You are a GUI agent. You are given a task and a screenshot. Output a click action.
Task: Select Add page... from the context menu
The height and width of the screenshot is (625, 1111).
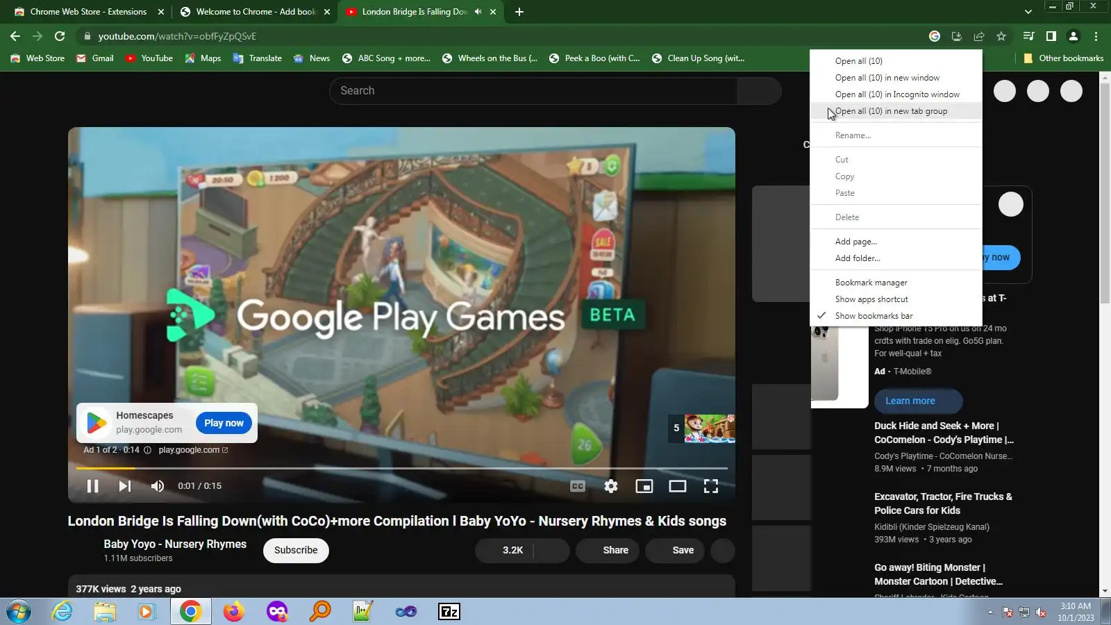point(896,242)
